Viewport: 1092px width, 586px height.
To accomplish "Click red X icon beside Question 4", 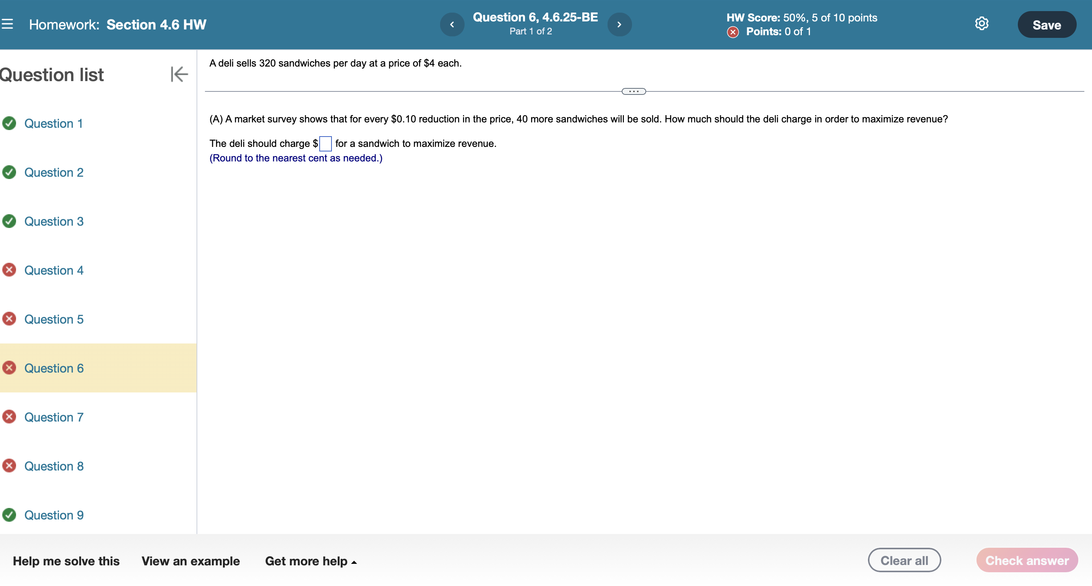I will click(x=9, y=270).
